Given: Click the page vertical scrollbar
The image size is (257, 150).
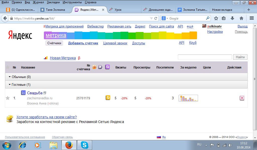Looking at the screenshot, I should coord(255,79).
